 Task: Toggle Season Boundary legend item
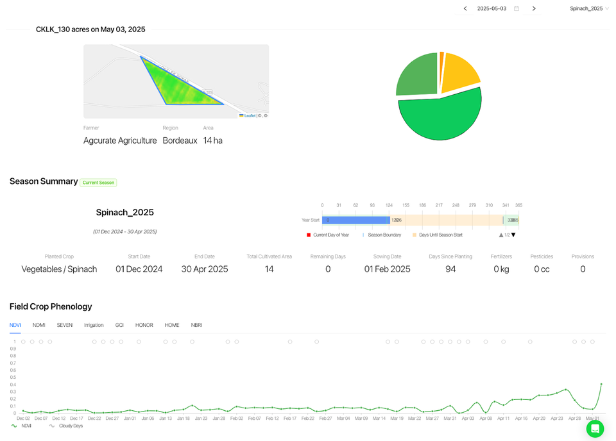(381, 235)
